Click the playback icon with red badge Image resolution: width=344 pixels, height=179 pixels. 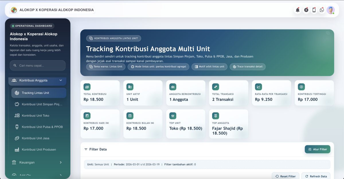click(306, 10)
